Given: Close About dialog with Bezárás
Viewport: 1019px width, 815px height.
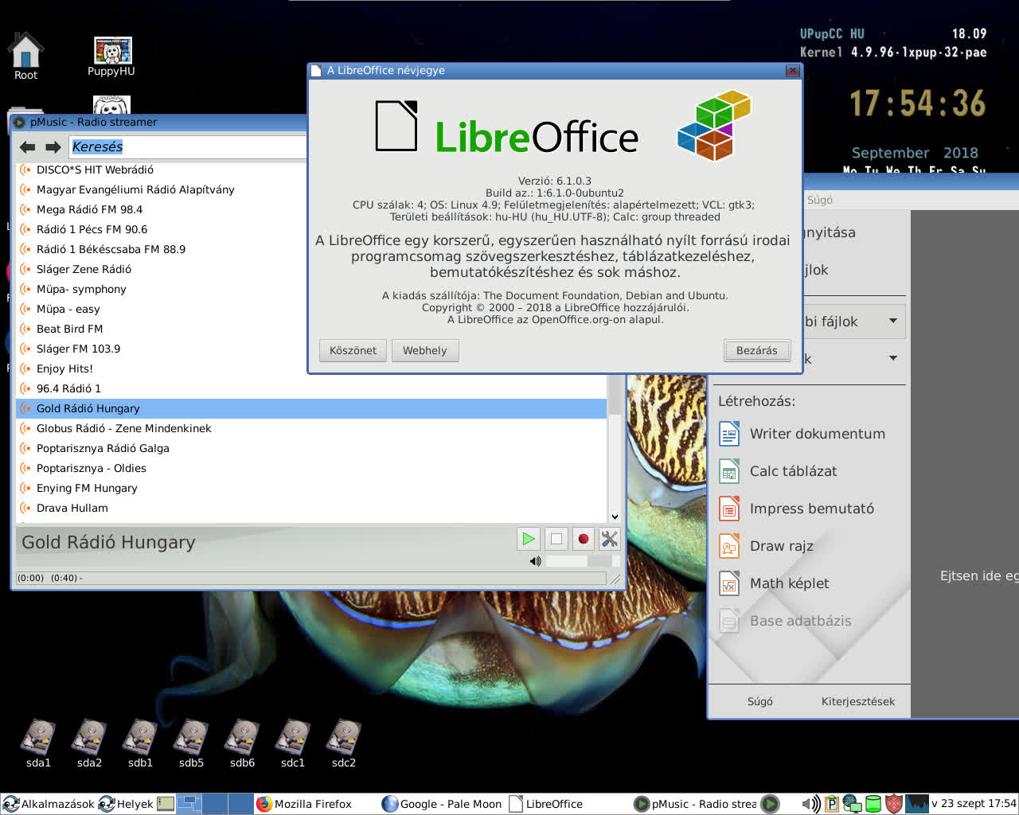Looking at the screenshot, I should coord(757,350).
